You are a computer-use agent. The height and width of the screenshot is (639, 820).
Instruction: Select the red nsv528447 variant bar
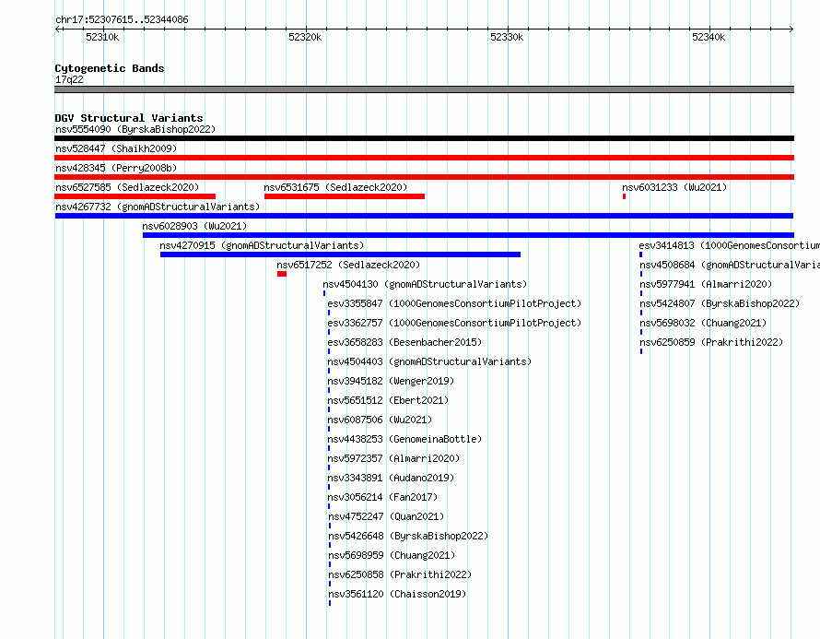pos(424,158)
